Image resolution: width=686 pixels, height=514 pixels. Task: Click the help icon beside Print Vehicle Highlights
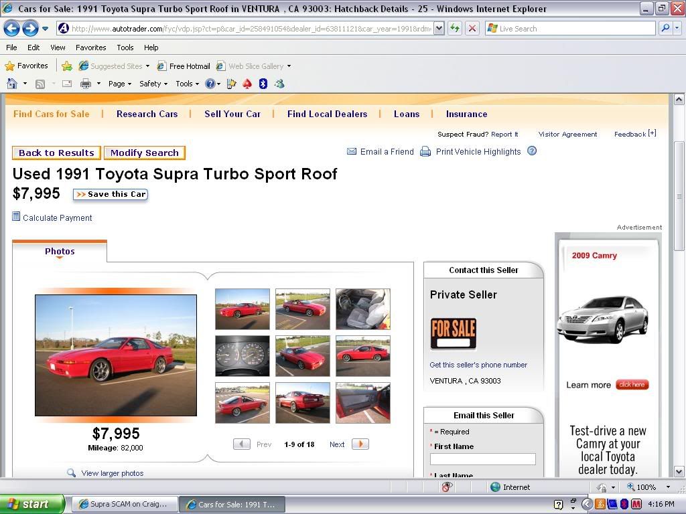pyautogui.click(x=531, y=151)
